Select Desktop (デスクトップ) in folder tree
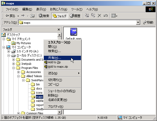This screenshot has width=157, height=121. coord(13,35)
